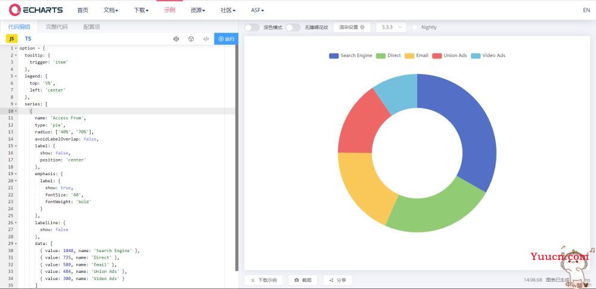This screenshot has height=289, width=596.
Task: Click the download icon at bottom
Action: 253,280
